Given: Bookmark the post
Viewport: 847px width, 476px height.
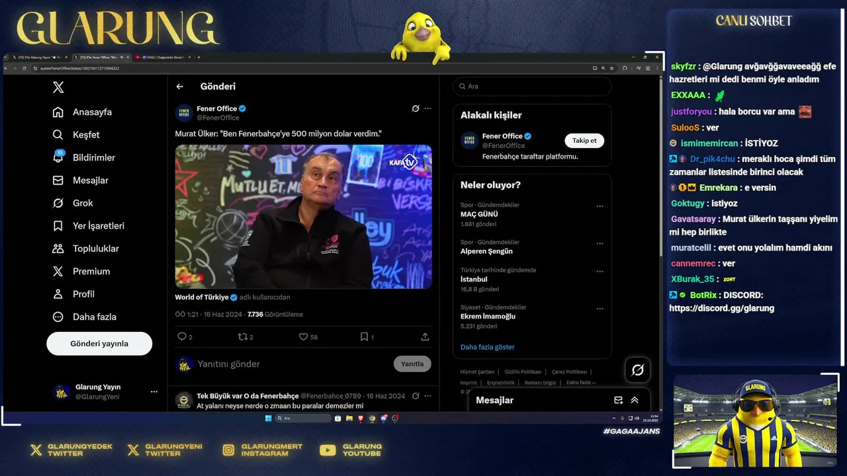Looking at the screenshot, I should point(363,337).
